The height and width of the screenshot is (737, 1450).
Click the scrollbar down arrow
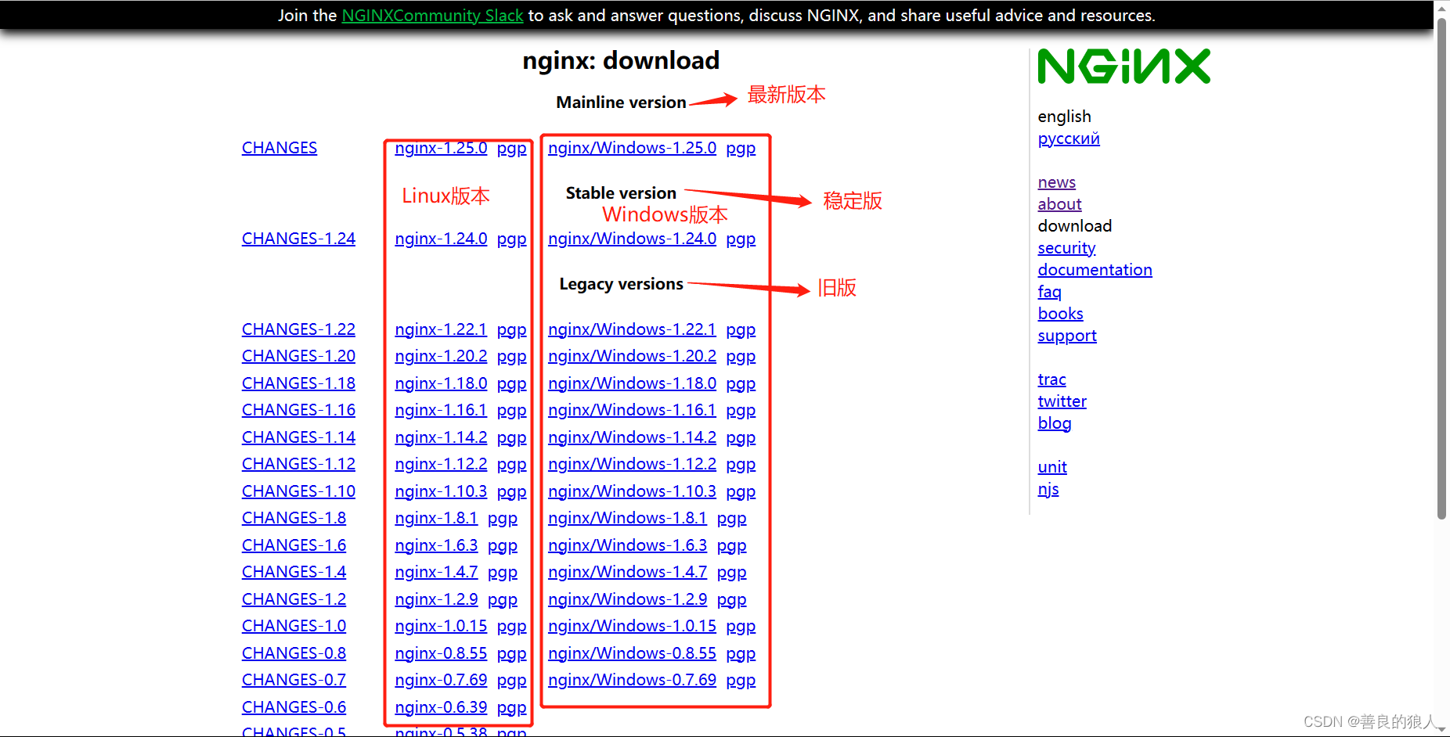(x=1441, y=729)
